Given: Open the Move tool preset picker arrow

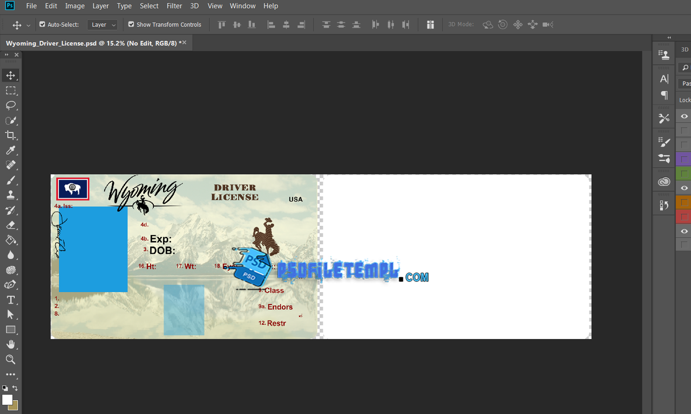Looking at the screenshot, I should (x=29, y=25).
